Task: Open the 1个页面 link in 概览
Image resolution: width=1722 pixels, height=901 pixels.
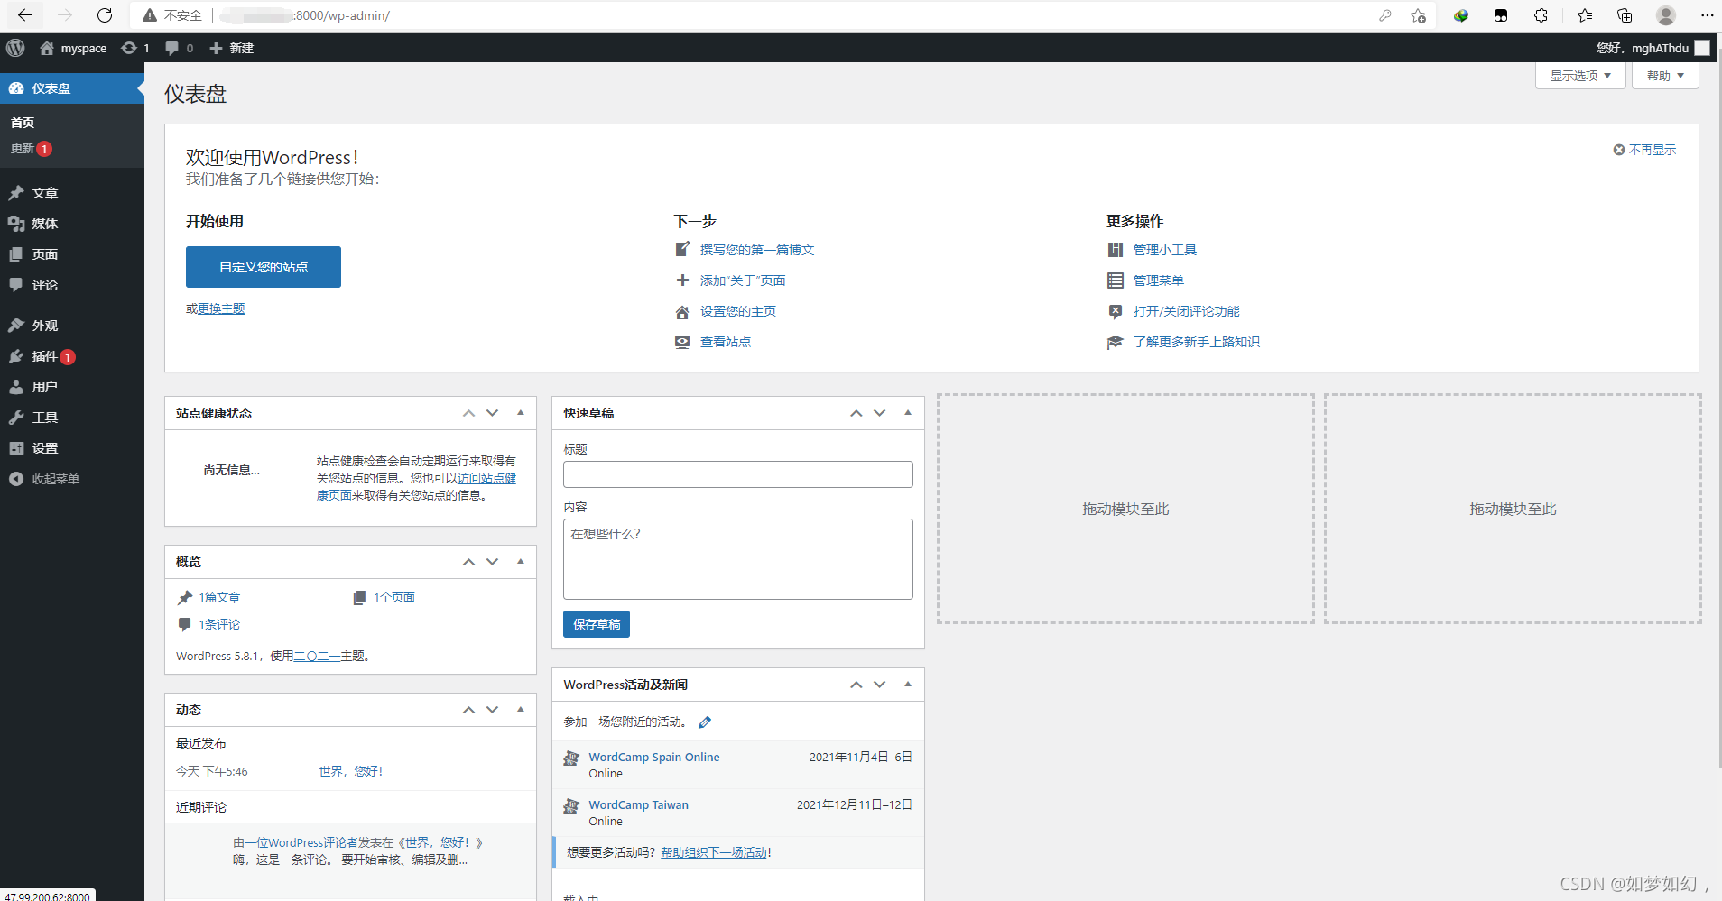Action: (394, 597)
